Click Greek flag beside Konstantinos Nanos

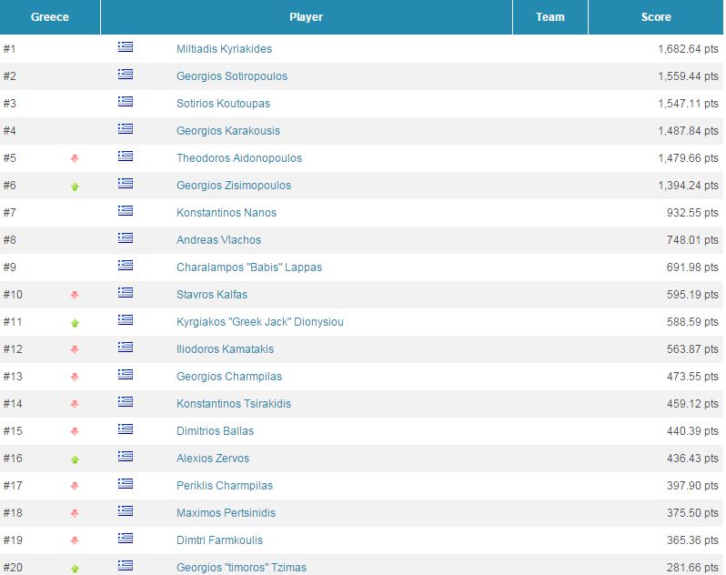click(x=126, y=211)
